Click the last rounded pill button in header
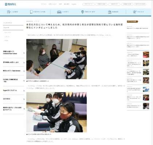Viewport: 153px width, 145px height. tap(140, 4)
